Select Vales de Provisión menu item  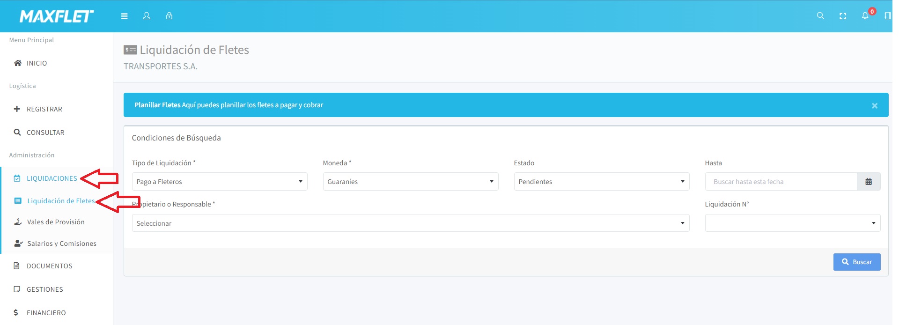(x=56, y=222)
